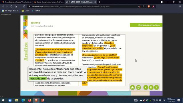Go to previous slide arrow

pyautogui.click(x=146, y=87)
